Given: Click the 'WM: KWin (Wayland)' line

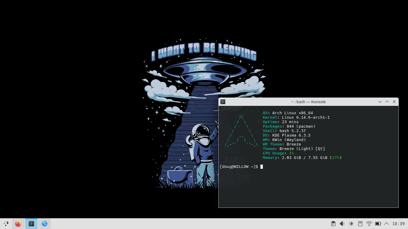Looking at the screenshot, I should coord(284,140).
